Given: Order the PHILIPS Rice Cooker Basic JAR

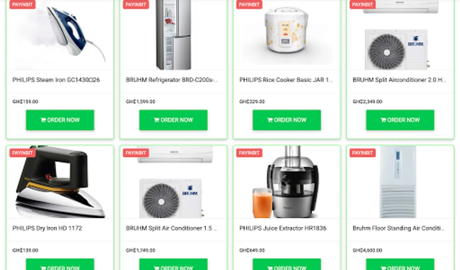Looking at the screenshot, I should (x=287, y=120).
